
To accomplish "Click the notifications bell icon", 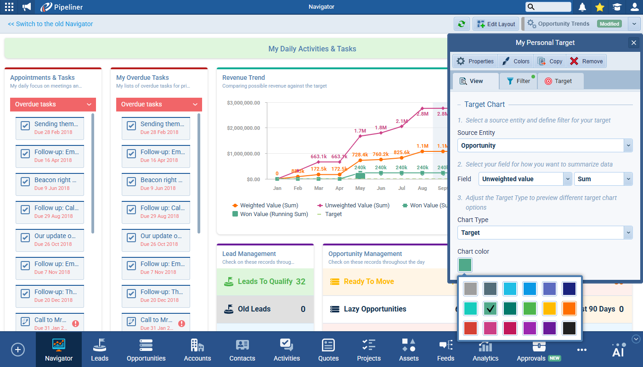I will (582, 7).
